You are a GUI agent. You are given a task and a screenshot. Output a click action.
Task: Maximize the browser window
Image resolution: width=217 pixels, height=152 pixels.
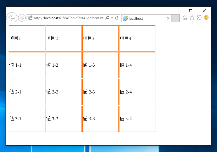(x=191, y=11)
